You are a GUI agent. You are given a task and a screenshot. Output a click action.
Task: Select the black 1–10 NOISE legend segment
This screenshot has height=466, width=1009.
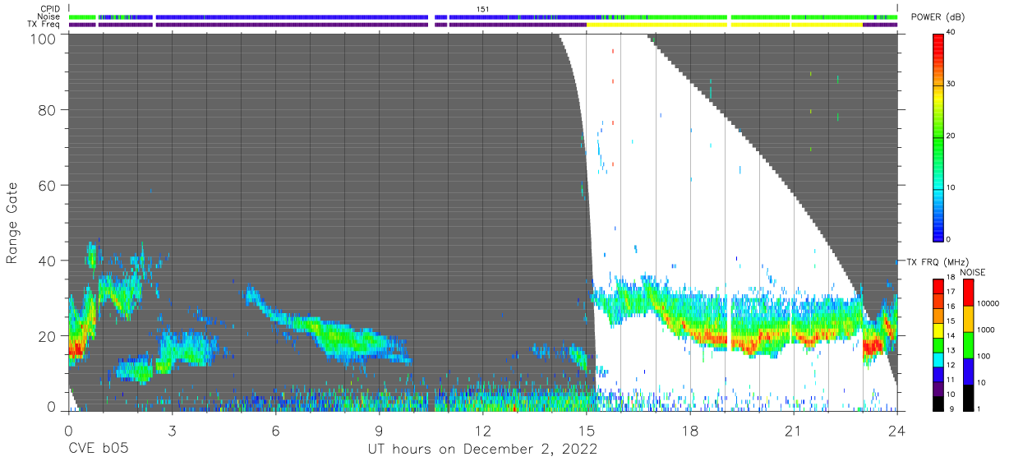click(968, 398)
